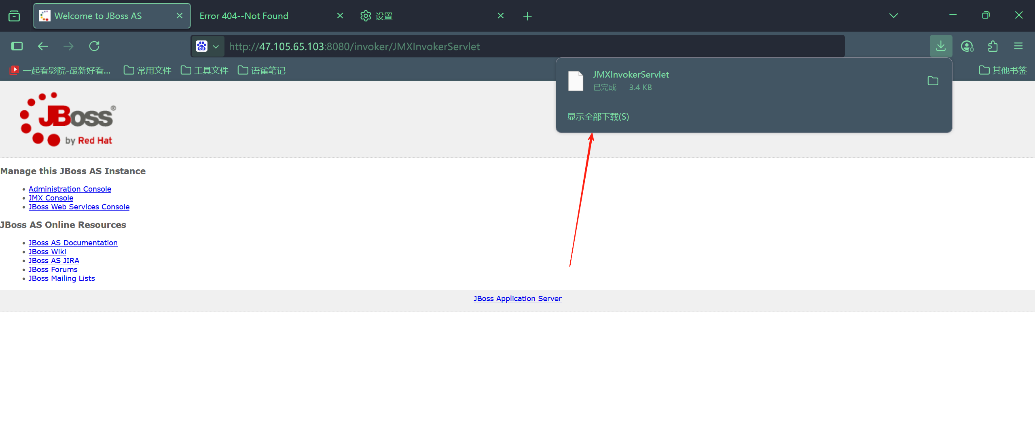Click the Baidu search engine icon
The width and height of the screenshot is (1035, 426).
point(201,46)
